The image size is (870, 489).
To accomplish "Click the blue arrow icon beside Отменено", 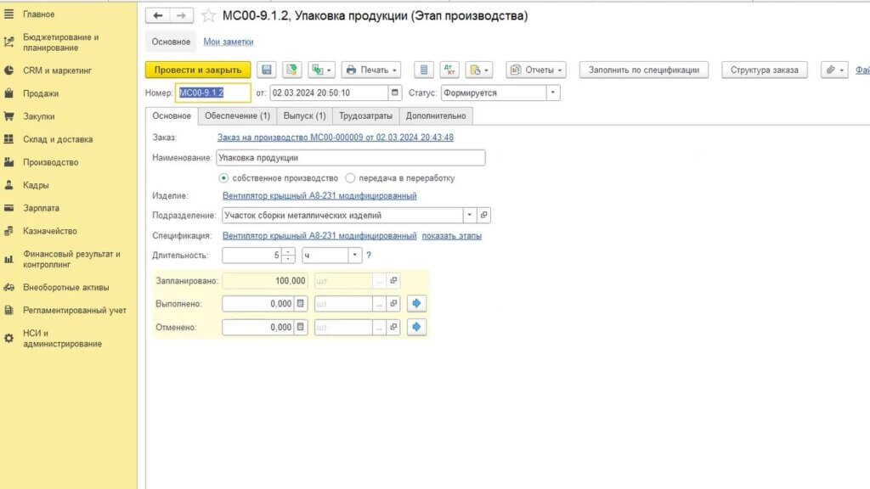I will click(x=416, y=326).
